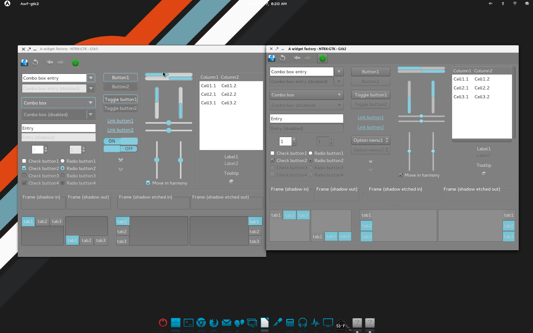The height and width of the screenshot is (333, 533).
Task: Click the forward arrow in the Gtk3 toolbar
Action: pos(61,62)
